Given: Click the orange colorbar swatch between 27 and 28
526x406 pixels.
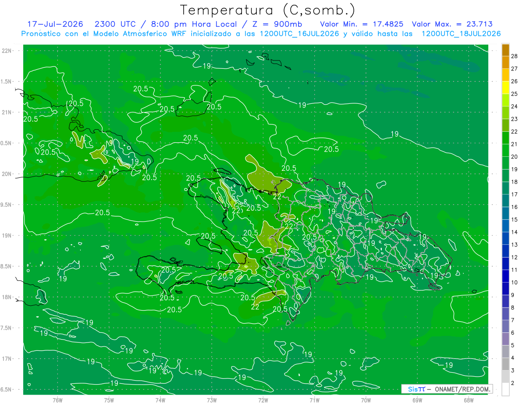Looking at the screenshot, I should coord(505,63).
